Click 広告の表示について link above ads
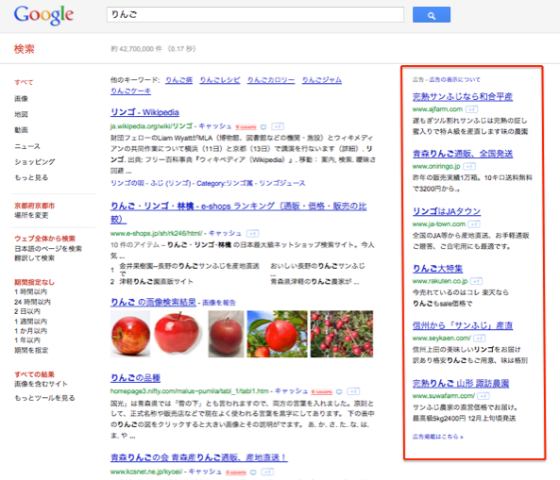This screenshot has width=560, height=480. 454,79
